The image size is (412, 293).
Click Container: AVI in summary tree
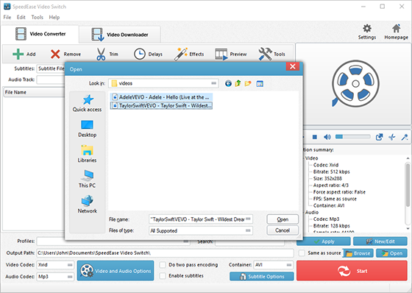pos(329,205)
